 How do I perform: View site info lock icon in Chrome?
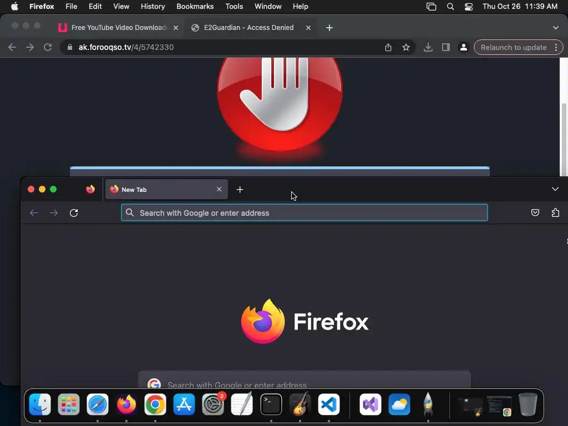click(70, 47)
